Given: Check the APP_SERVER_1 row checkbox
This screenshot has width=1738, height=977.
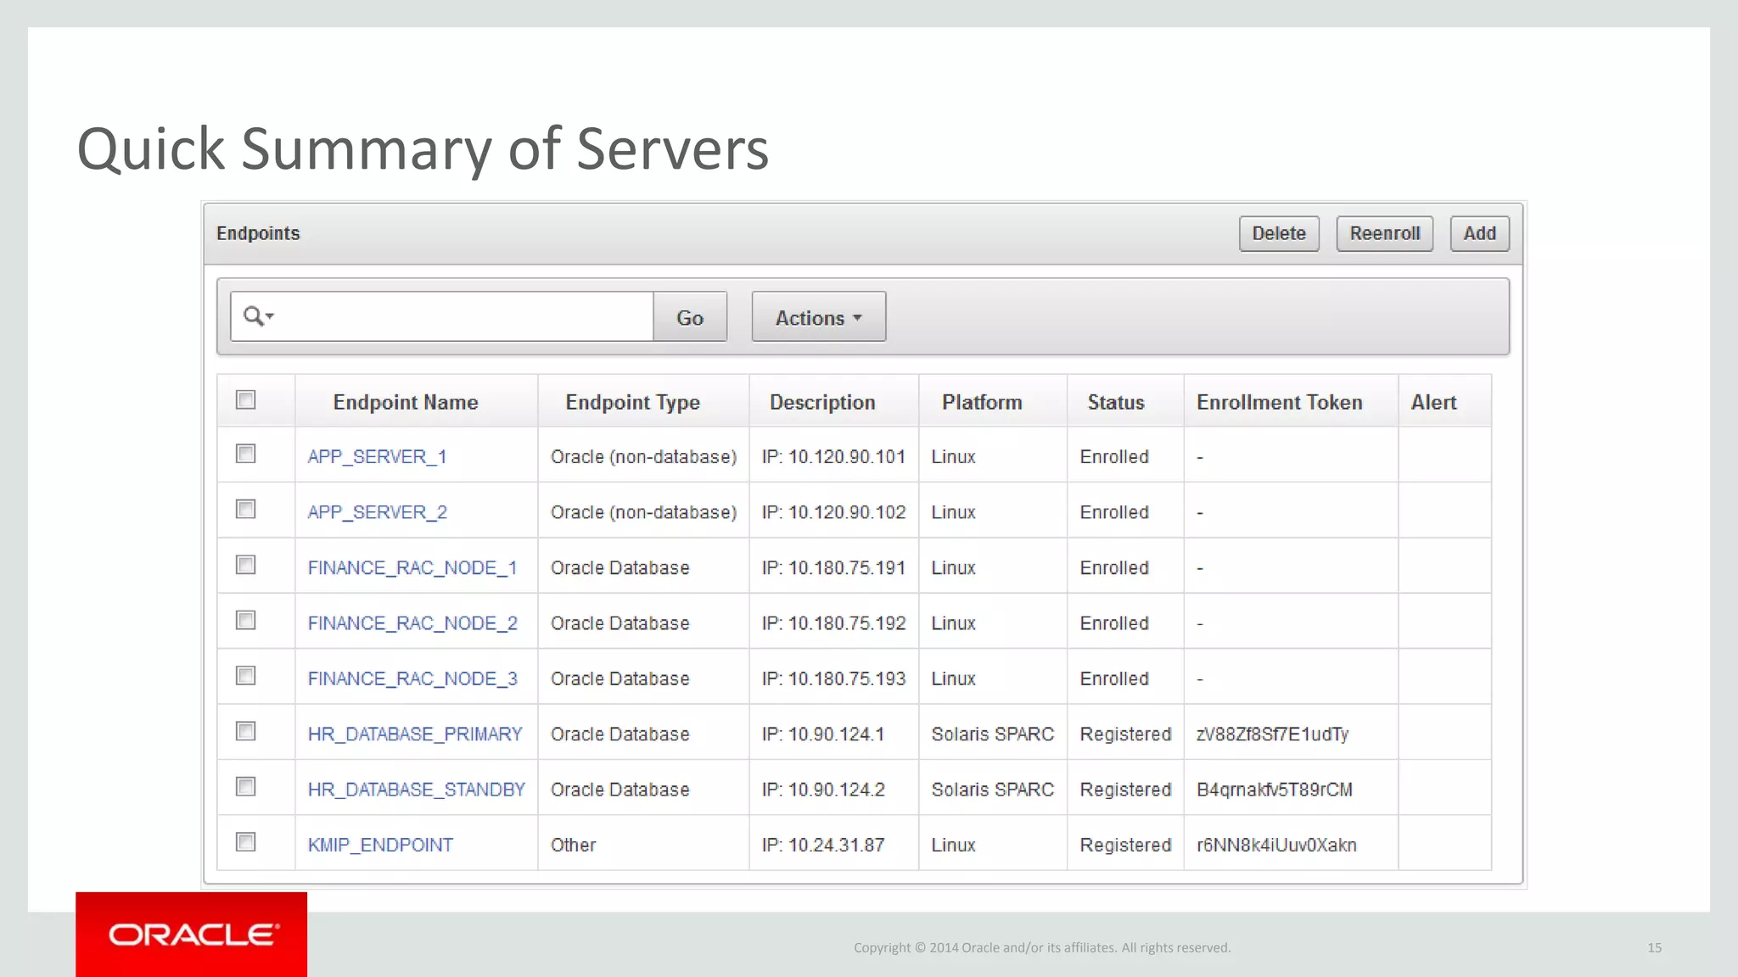Looking at the screenshot, I should [x=246, y=454].
